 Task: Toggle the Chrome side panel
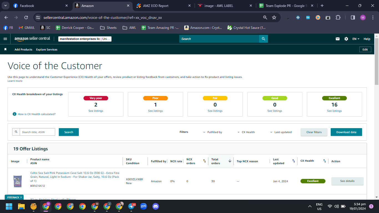(x=353, y=17)
